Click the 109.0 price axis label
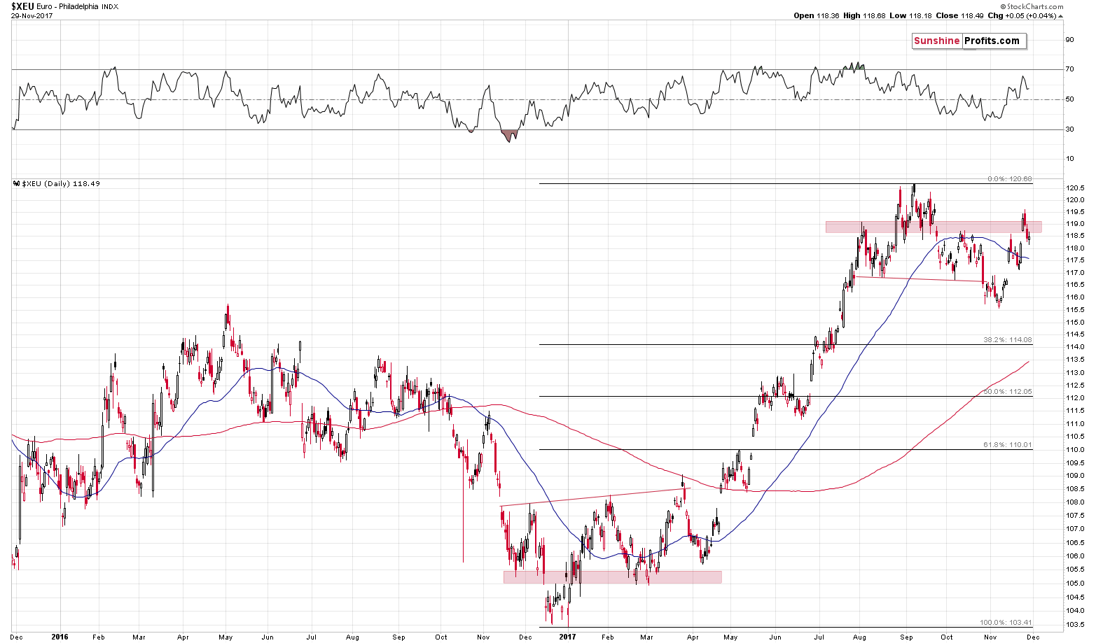 pyautogui.click(x=1075, y=476)
